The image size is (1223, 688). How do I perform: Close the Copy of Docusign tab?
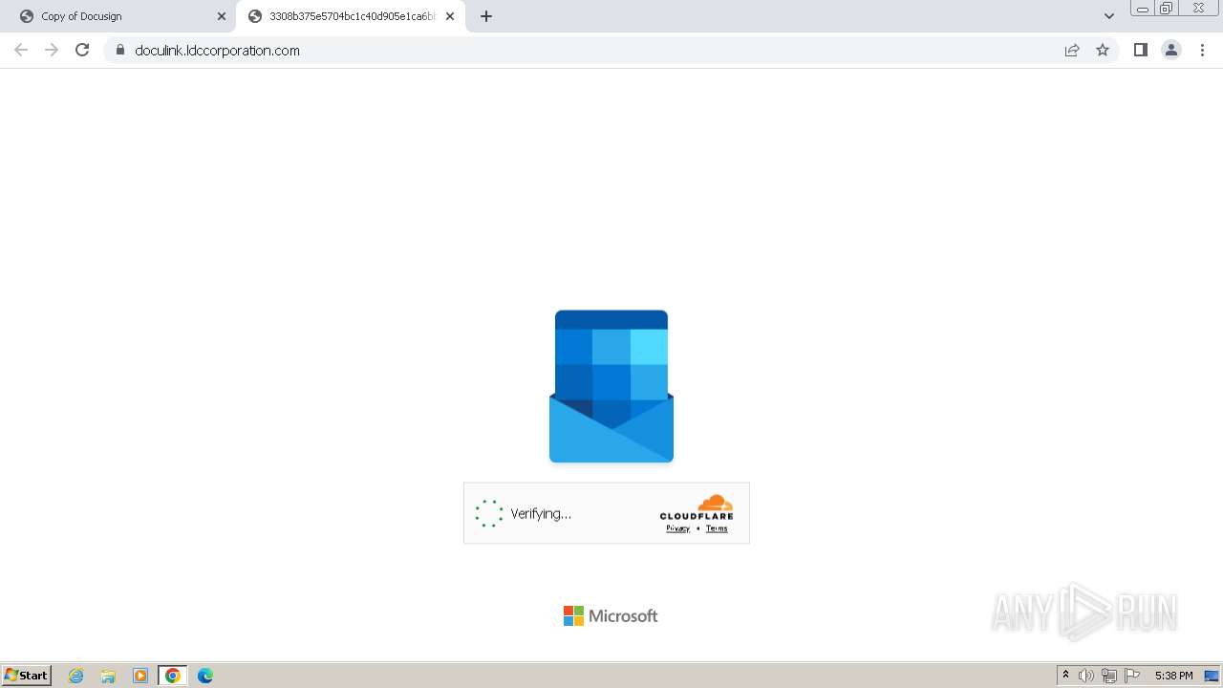222,16
